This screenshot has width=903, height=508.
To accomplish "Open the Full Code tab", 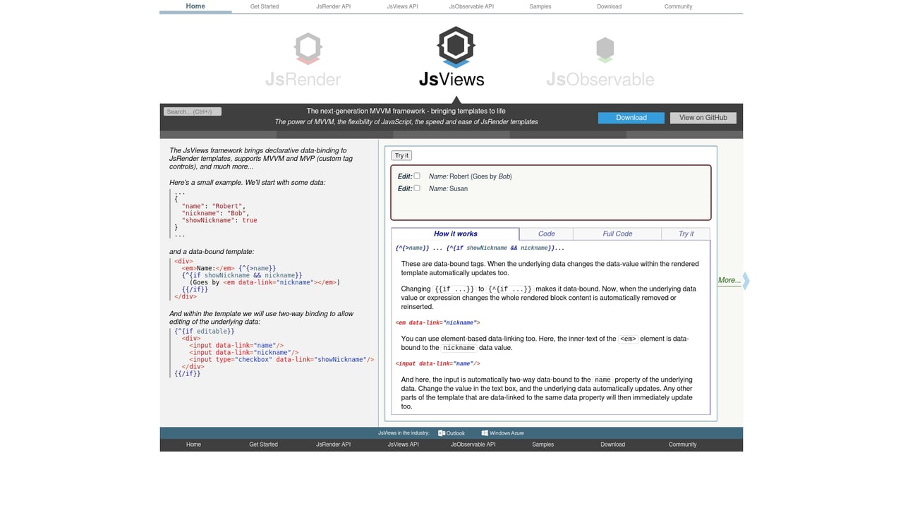I will coord(617,234).
